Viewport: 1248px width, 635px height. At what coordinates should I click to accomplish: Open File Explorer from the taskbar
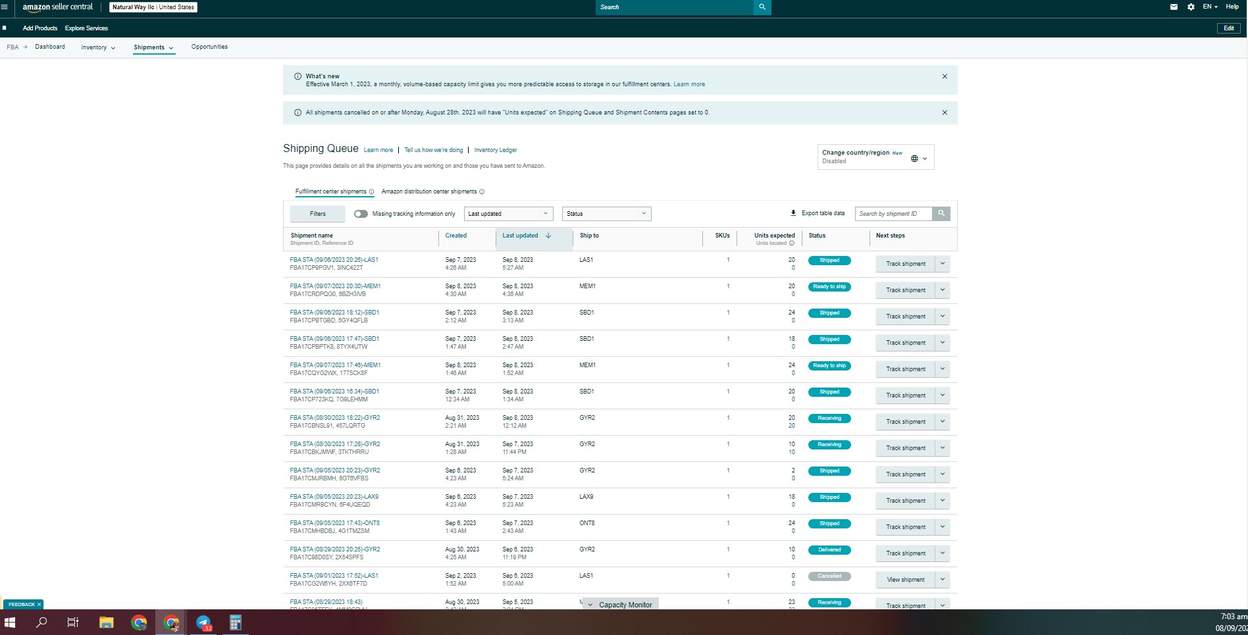[106, 622]
